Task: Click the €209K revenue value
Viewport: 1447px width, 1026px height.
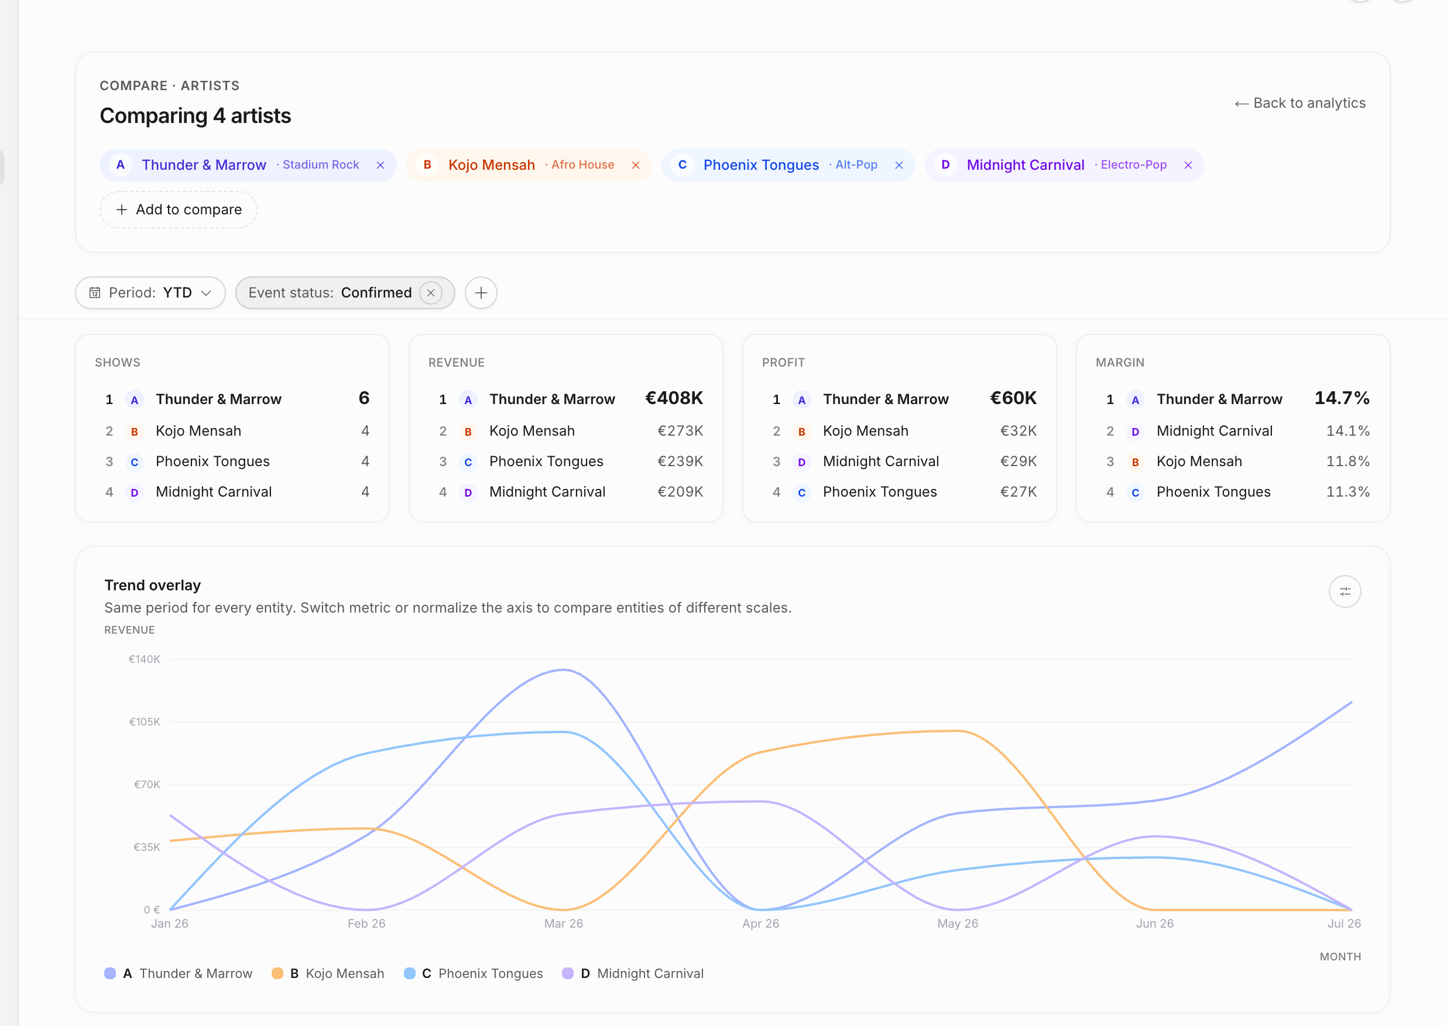Action: tap(680, 491)
